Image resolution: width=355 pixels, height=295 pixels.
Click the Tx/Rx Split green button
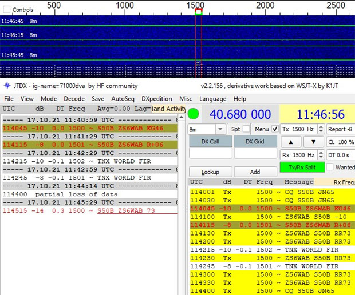pyautogui.click(x=302, y=168)
